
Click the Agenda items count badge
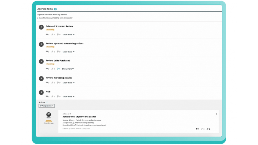pyautogui.click(x=55, y=9)
